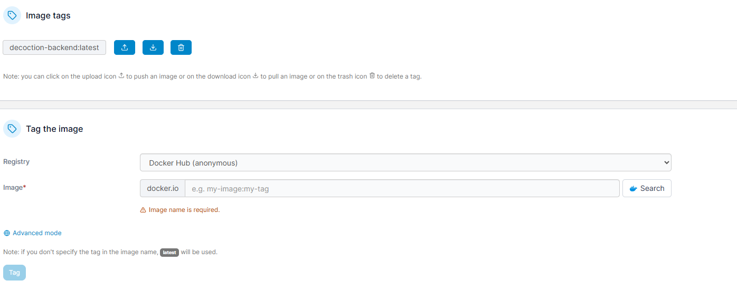The width and height of the screenshot is (737, 290).
Task: Click the Search button for Docker Hub
Action: (647, 188)
